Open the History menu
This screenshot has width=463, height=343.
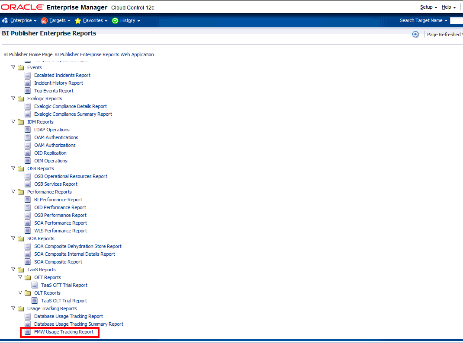pos(126,20)
